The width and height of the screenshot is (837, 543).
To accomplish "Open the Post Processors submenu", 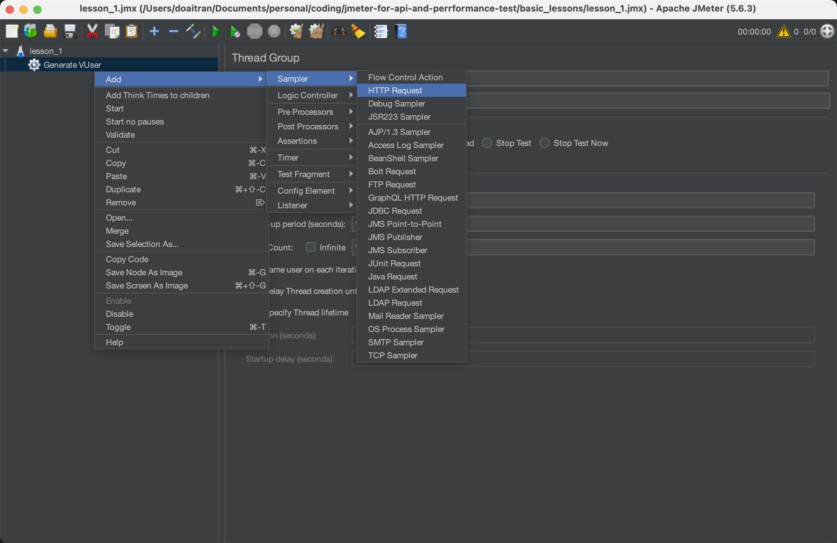I will (311, 126).
